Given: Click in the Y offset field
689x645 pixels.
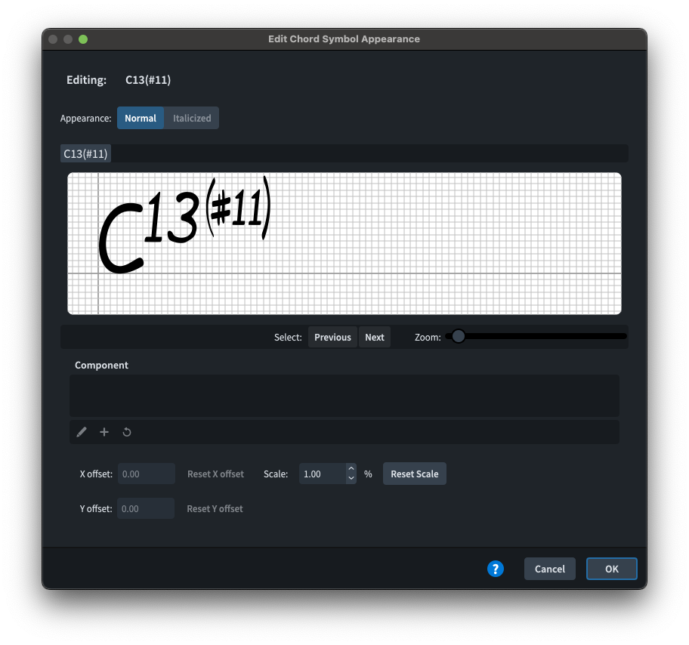Looking at the screenshot, I should 146,508.
